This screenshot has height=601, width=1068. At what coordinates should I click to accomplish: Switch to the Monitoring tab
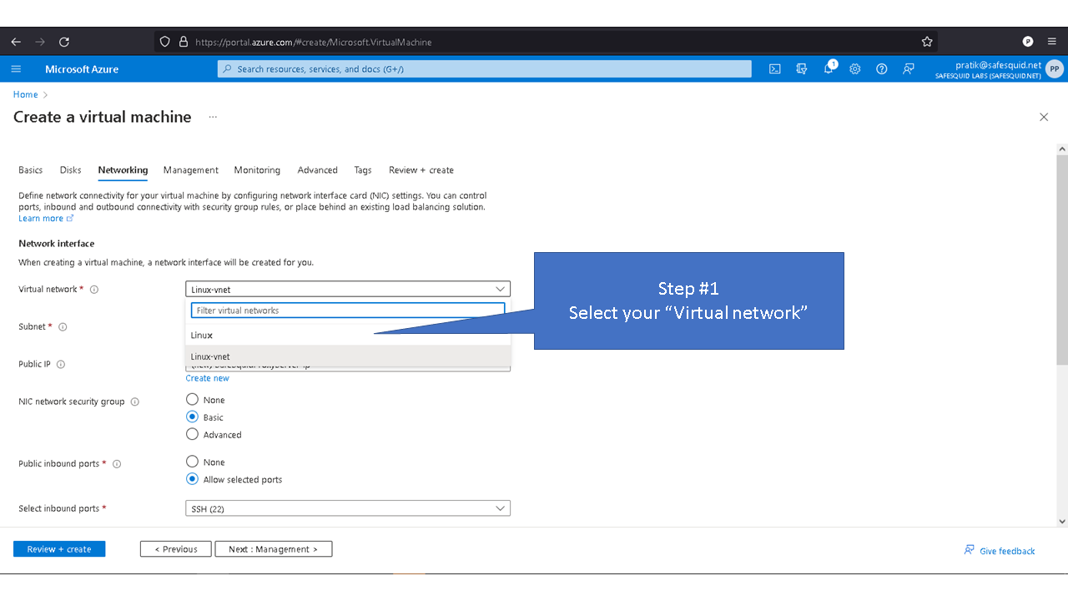point(257,170)
